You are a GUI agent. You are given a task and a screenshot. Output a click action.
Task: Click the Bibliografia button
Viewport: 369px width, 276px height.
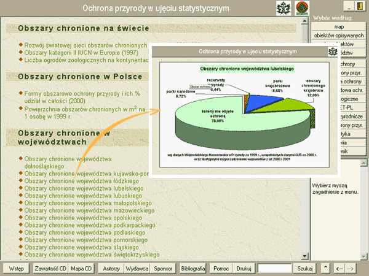194,269
